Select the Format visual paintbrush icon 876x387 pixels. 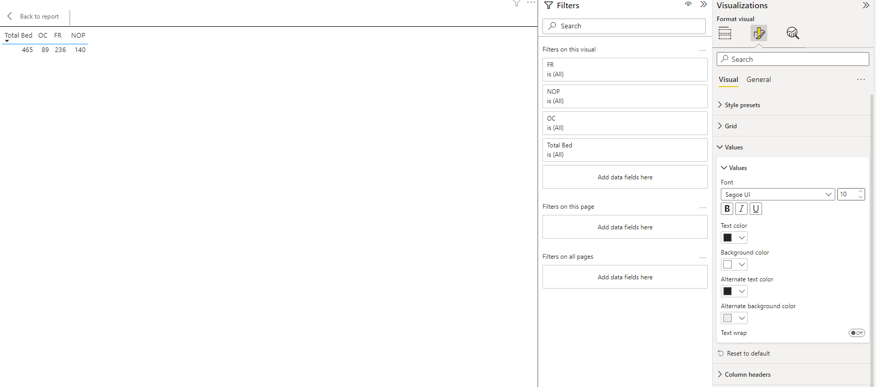[758, 33]
